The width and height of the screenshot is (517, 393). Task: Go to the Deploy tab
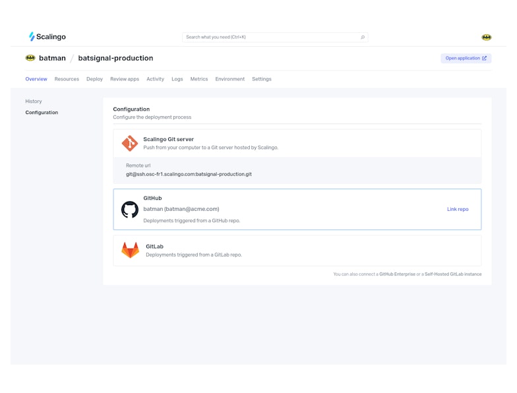coord(94,79)
